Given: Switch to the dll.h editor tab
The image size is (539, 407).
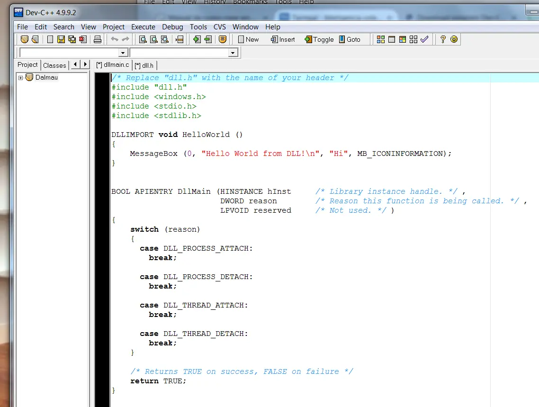Looking at the screenshot, I should pyautogui.click(x=144, y=65).
